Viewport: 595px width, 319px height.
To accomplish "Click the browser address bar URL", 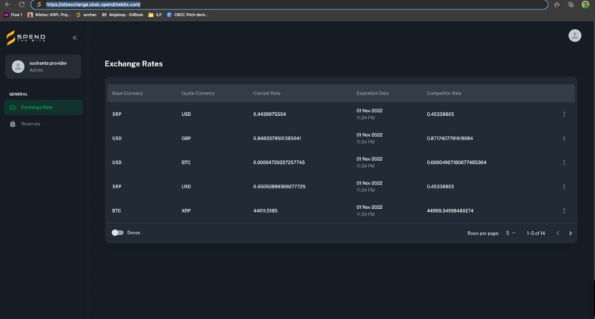I will [x=93, y=4].
